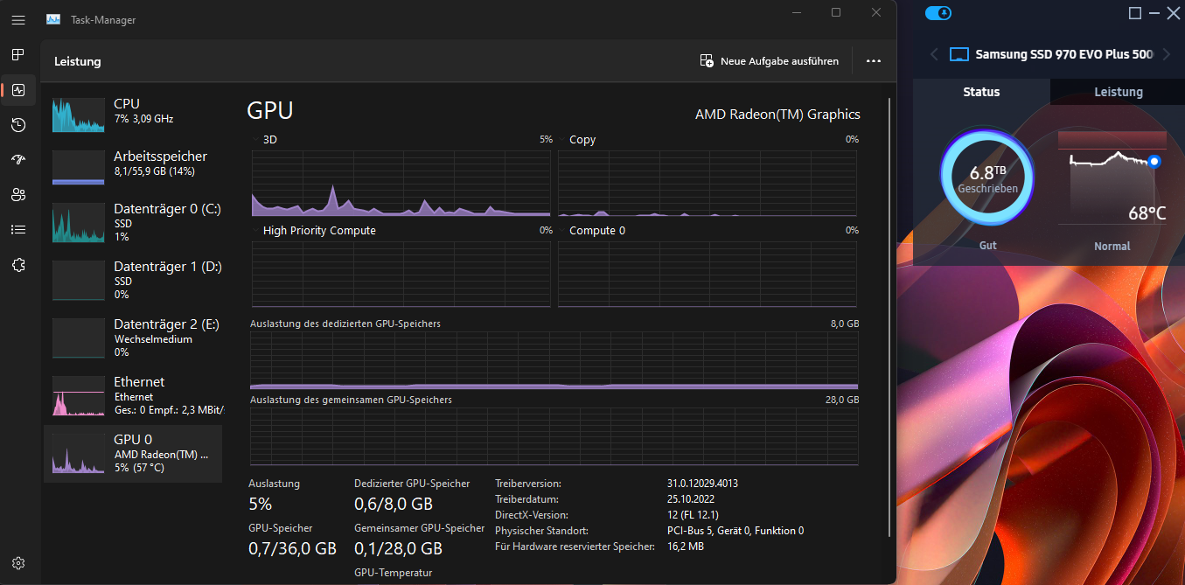Screen dimensions: 1185x585
Task: Click the 16,2 MB reserved memory value
Action: pos(686,546)
